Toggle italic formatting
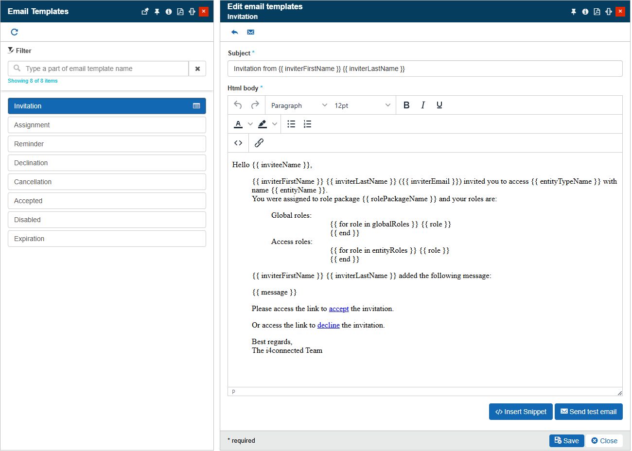The image size is (632, 451). point(423,105)
